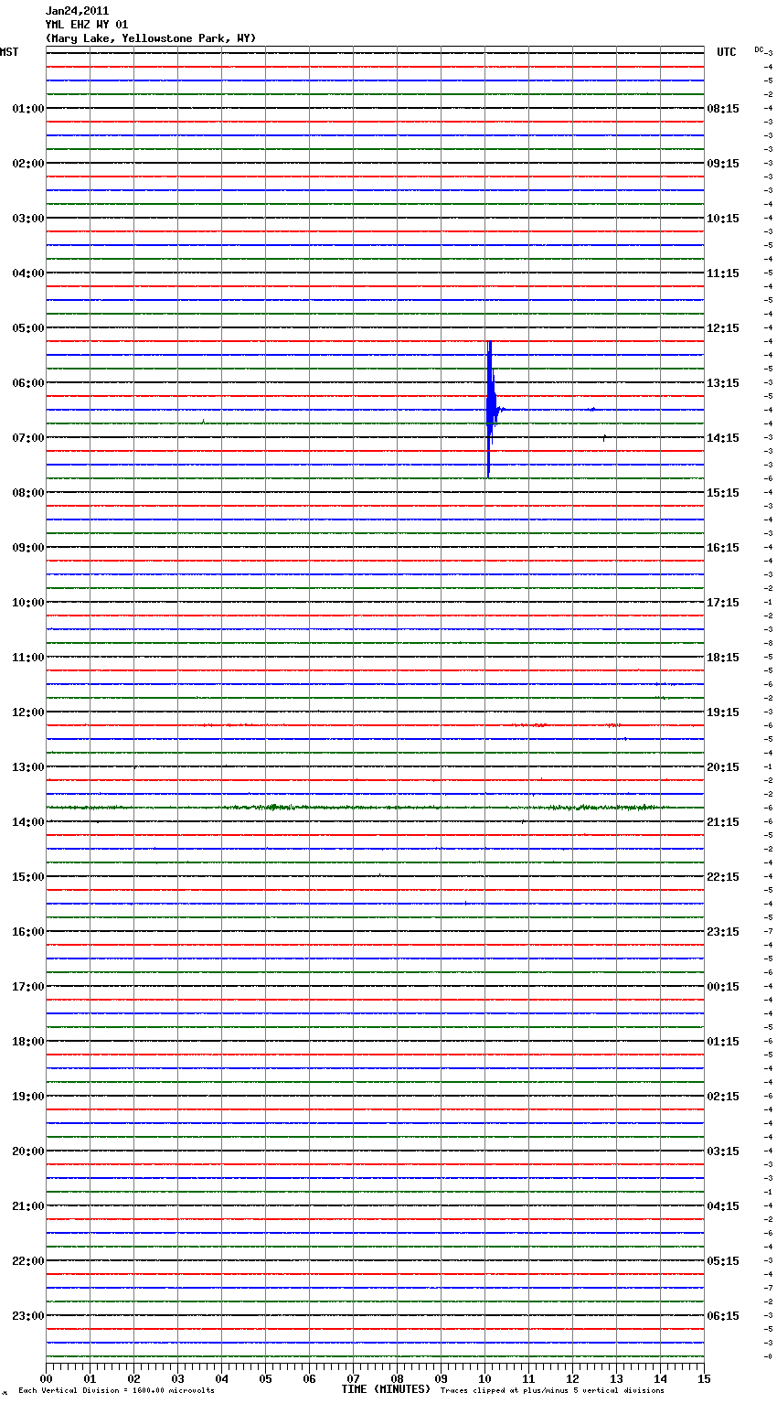
Task: Select the MST time label "23:00"
Action: pyautogui.click(x=28, y=1316)
